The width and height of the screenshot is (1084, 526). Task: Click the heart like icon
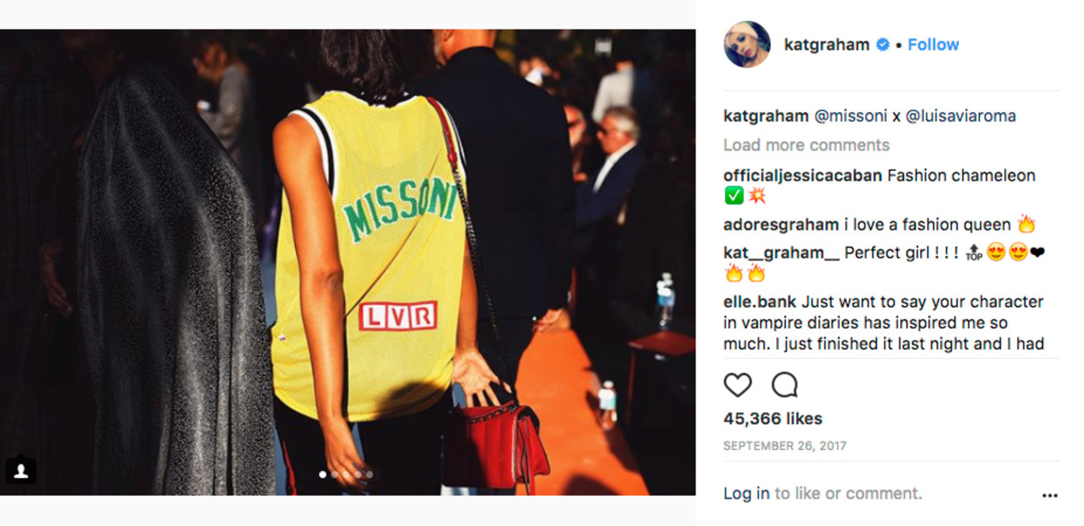737,385
